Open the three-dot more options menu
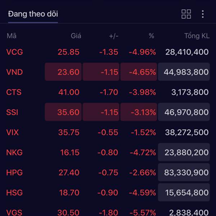The height and width of the screenshot is (216, 216). click(203, 14)
